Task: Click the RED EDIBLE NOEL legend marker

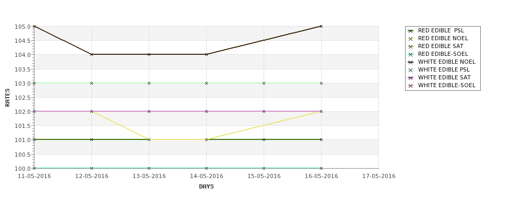Action: (x=410, y=39)
